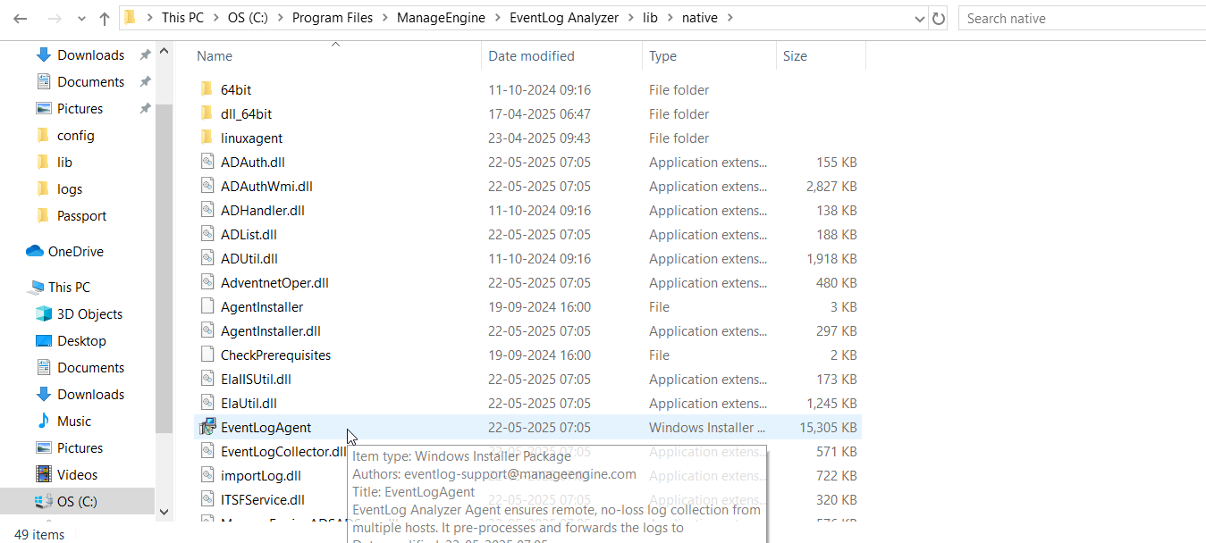This screenshot has width=1206, height=543.
Task: Refresh the native folder view
Action: click(x=939, y=18)
